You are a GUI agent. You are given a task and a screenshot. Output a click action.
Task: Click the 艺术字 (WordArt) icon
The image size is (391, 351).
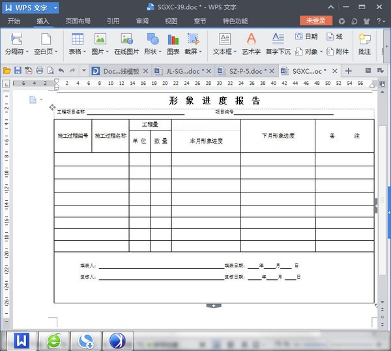[251, 39]
